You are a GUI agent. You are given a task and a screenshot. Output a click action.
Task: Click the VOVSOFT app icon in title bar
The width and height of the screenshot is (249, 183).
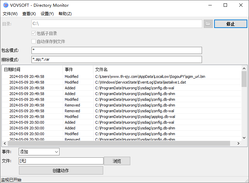6,5
